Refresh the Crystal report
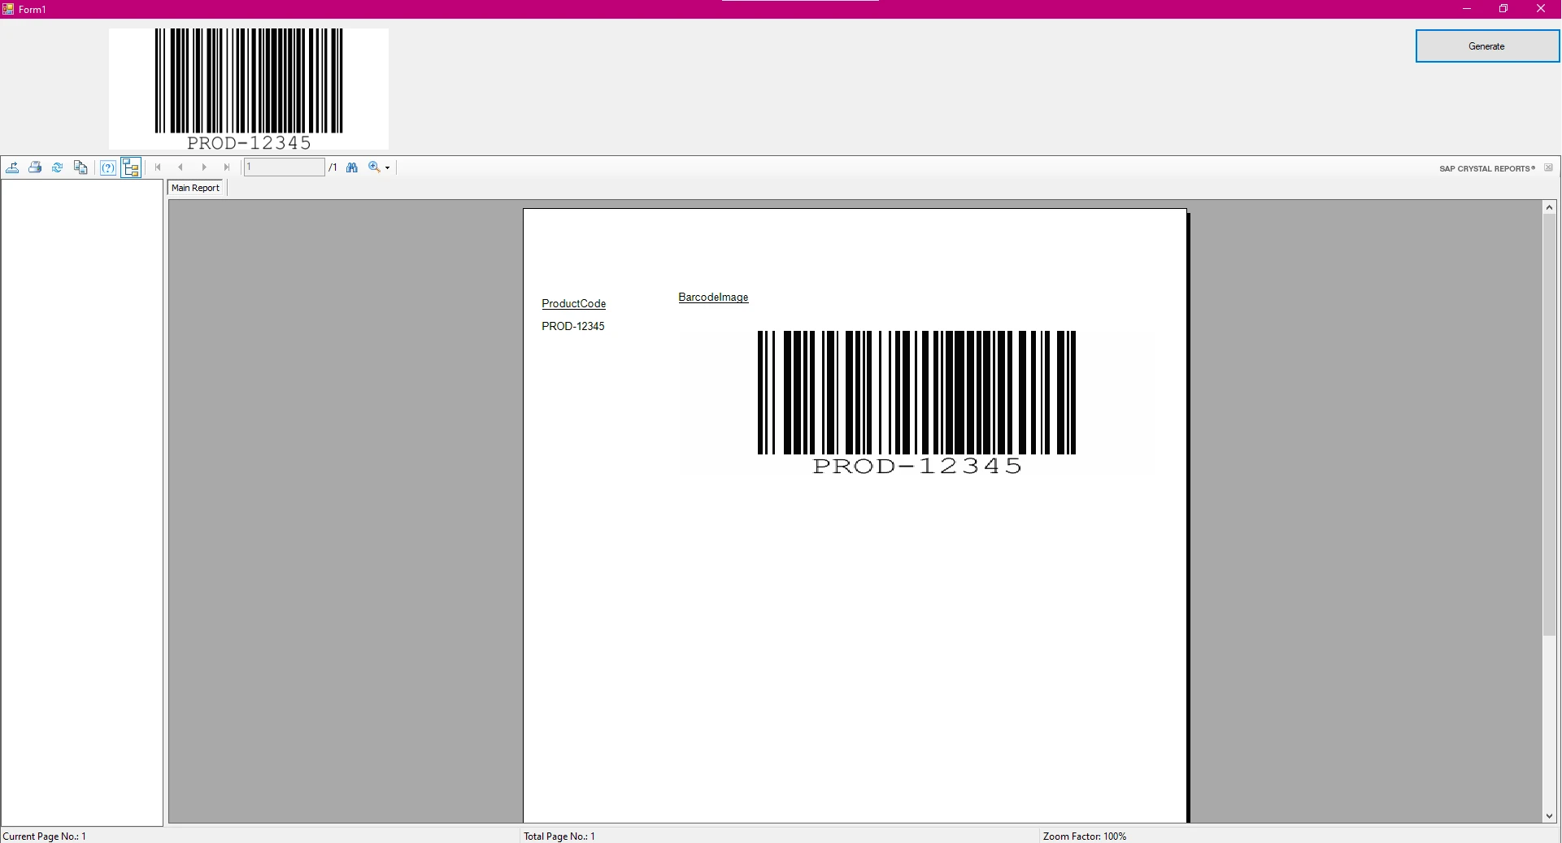This screenshot has height=843, width=1562. (58, 167)
